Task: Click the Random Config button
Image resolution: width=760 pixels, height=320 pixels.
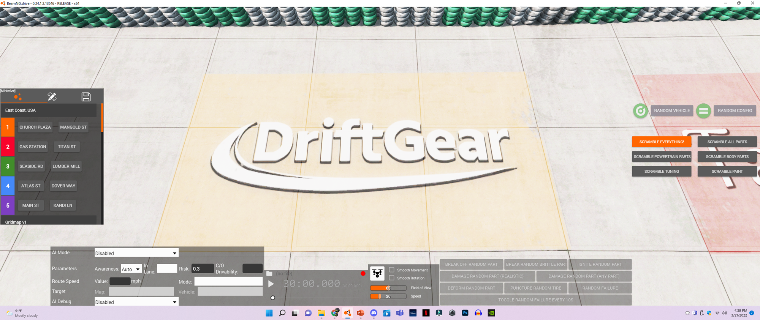Action: [735, 110]
